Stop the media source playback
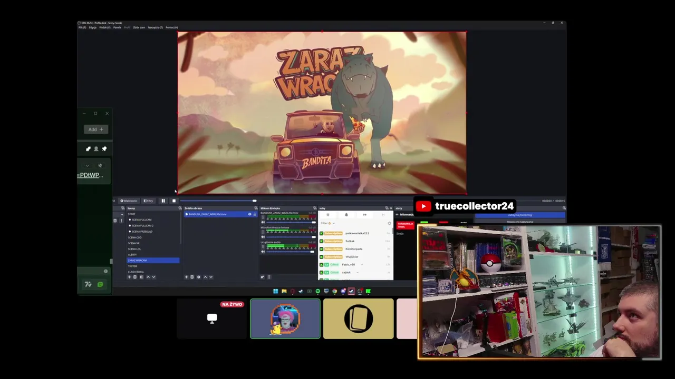The height and width of the screenshot is (379, 675). coord(174,201)
